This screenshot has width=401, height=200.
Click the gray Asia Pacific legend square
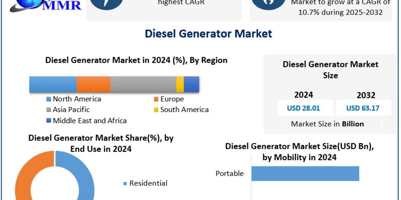click(x=49, y=110)
